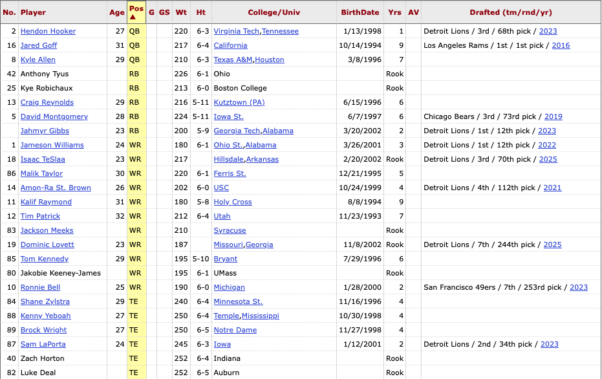Open Ferris St. college link

click(x=230, y=173)
